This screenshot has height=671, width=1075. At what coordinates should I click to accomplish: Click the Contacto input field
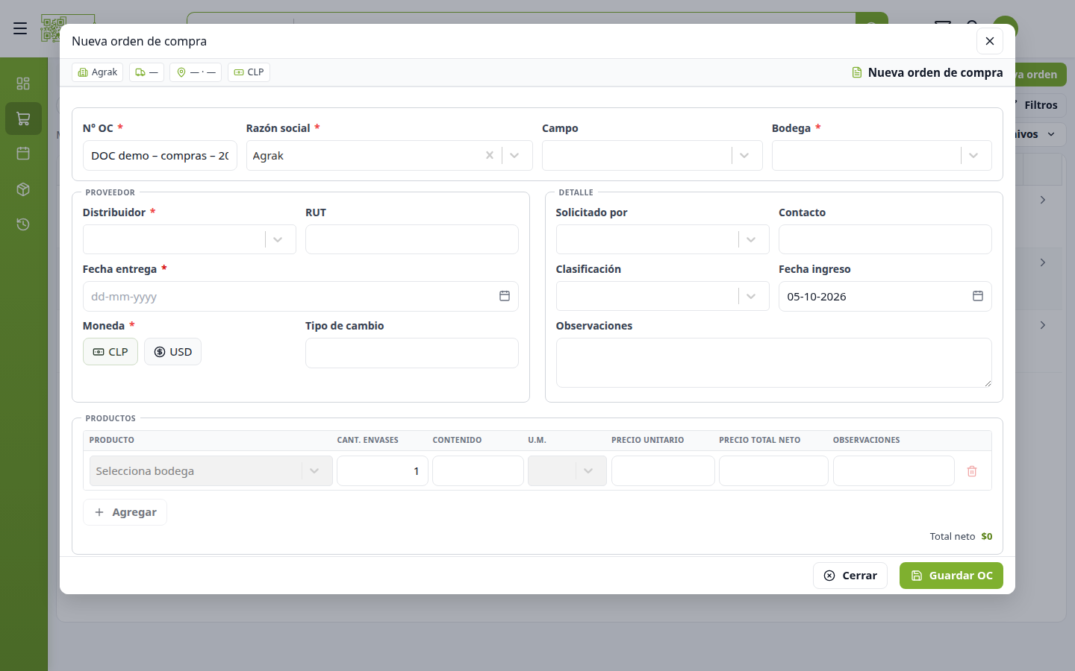[x=885, y=239]
